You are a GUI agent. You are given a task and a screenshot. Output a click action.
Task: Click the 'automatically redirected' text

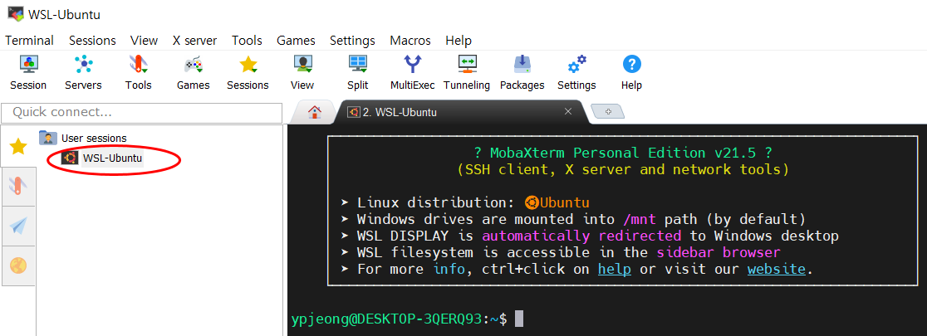[x=581, y=236]
